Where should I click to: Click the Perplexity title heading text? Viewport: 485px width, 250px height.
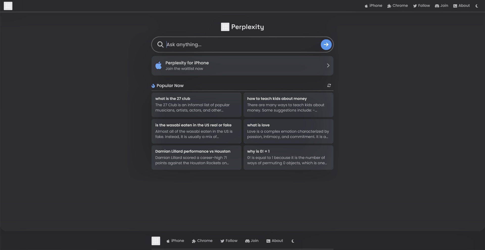pyautogui.click(x=248, y=27)
